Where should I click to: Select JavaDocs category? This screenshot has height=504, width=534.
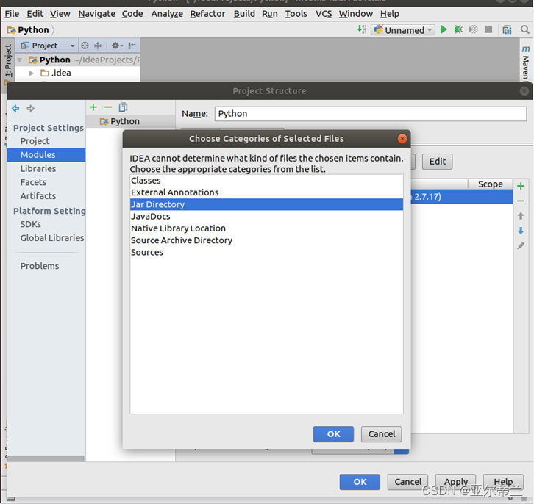tap(267, 216)
